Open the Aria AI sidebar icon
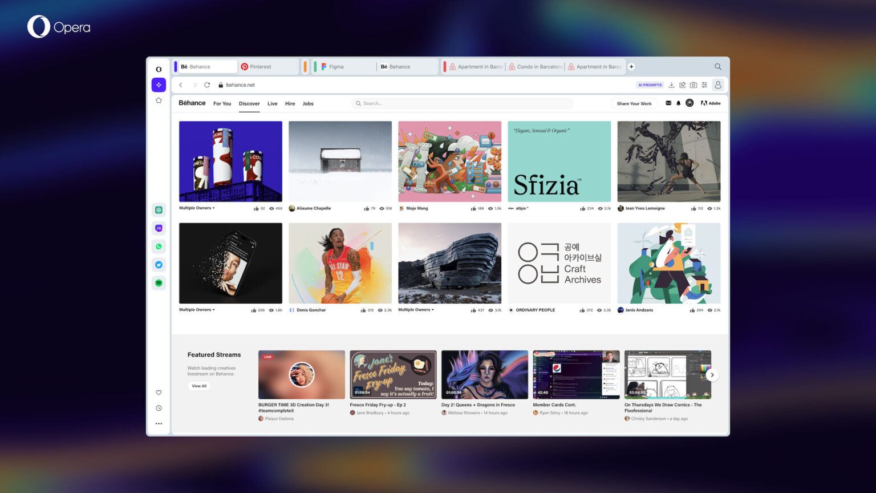 pos(159,84)
